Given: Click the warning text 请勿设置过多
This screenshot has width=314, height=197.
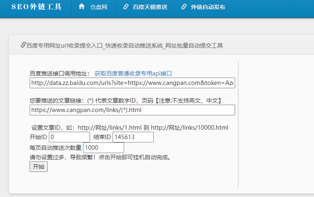Looking at the screenshot, I should click(47, 157).
